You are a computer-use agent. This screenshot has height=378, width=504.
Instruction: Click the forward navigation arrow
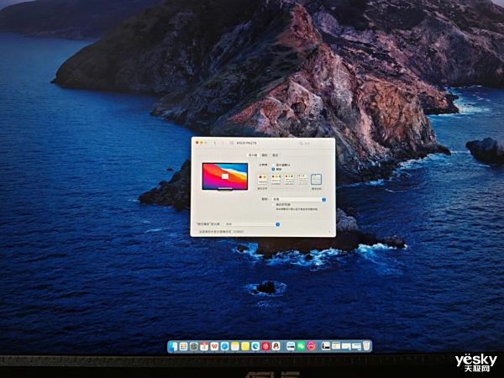223,143
